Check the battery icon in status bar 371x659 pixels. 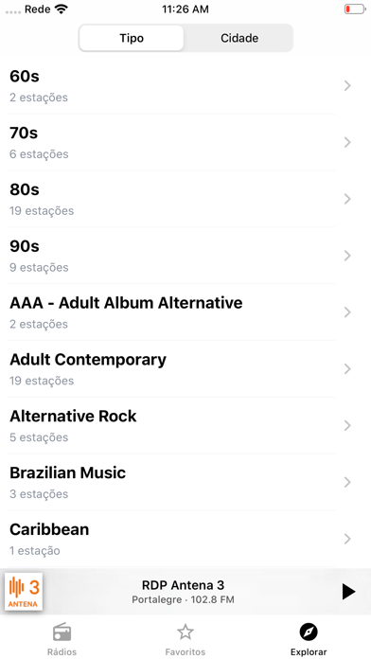click(355, 9)
